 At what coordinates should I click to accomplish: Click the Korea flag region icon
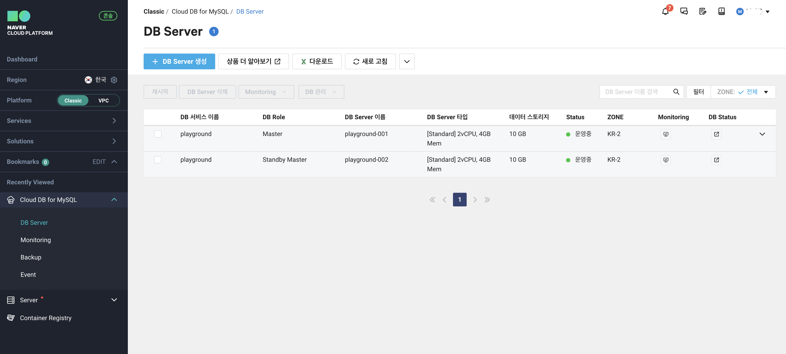88,80
